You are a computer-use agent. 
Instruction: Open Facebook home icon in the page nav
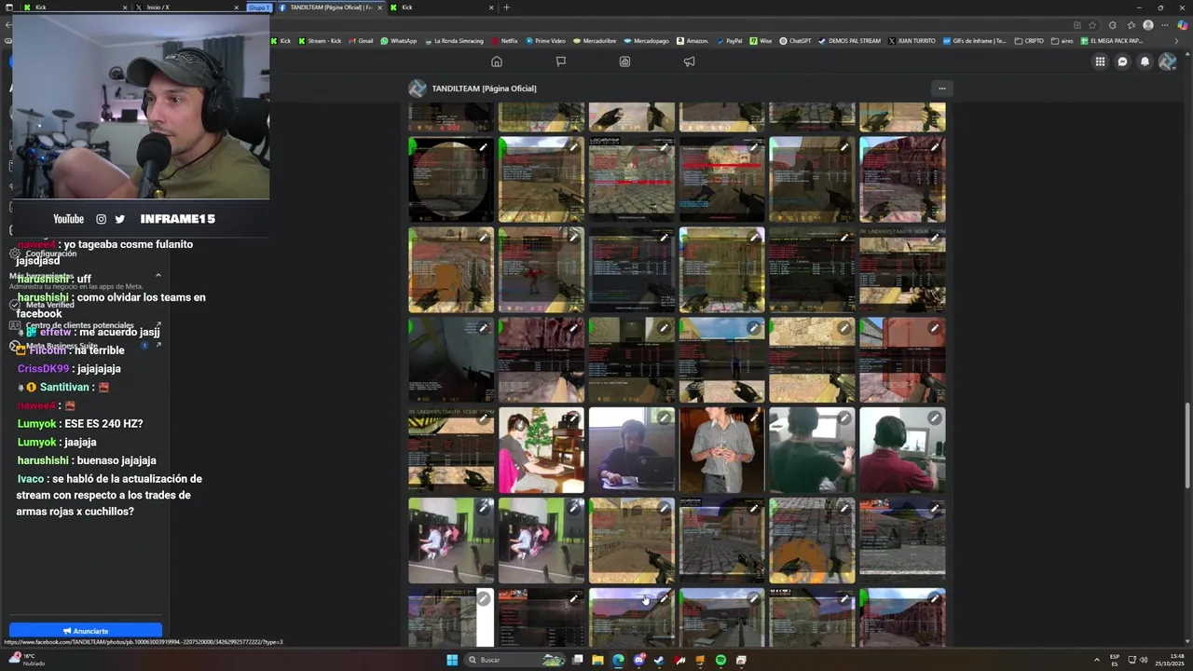[x=497, y=62]
